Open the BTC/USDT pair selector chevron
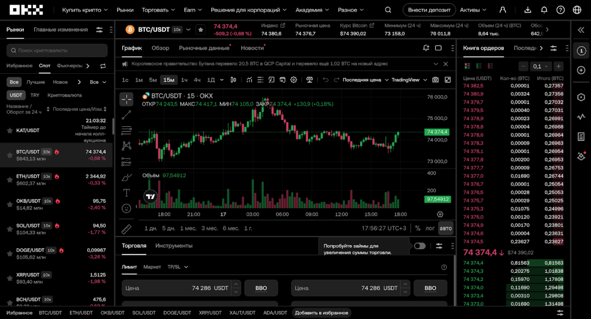Screen dimensions: 591x319 click(189, 30)
